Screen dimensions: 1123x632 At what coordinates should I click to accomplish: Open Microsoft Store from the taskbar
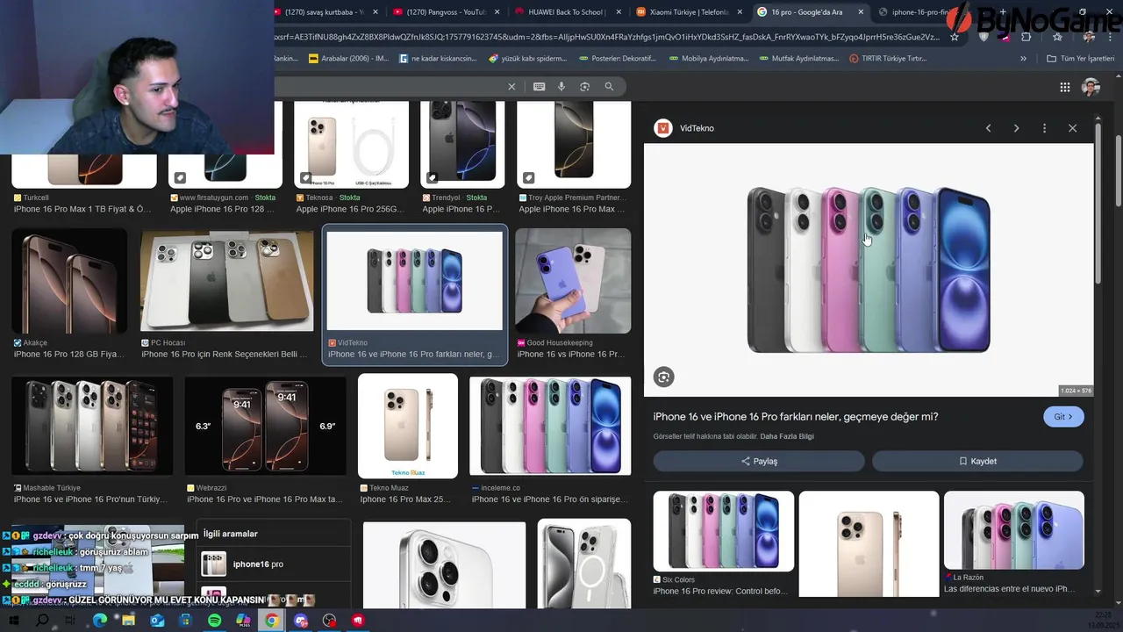(x=186, y=621)
